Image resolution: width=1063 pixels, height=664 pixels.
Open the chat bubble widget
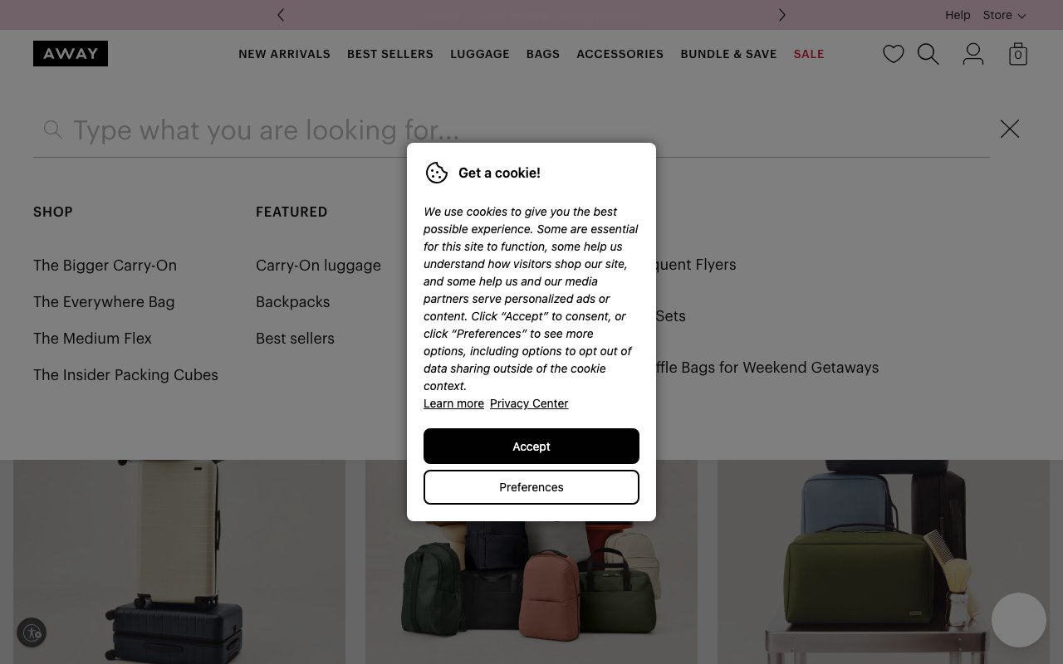tap(1018, 620)
